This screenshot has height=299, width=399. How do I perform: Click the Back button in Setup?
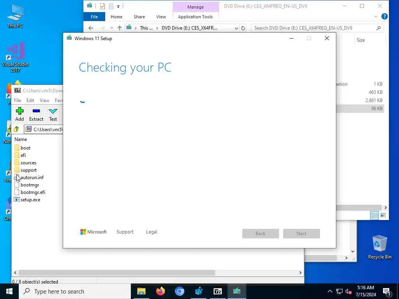click(260, 234)
